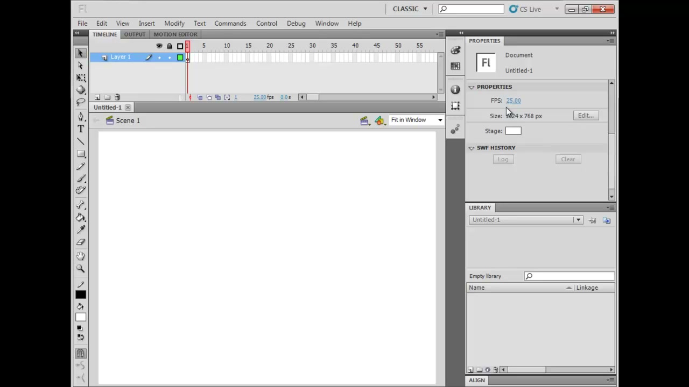Viewport: 689px width, 387px height.
Task: Select the Text tool
Action: click(81, 129)
